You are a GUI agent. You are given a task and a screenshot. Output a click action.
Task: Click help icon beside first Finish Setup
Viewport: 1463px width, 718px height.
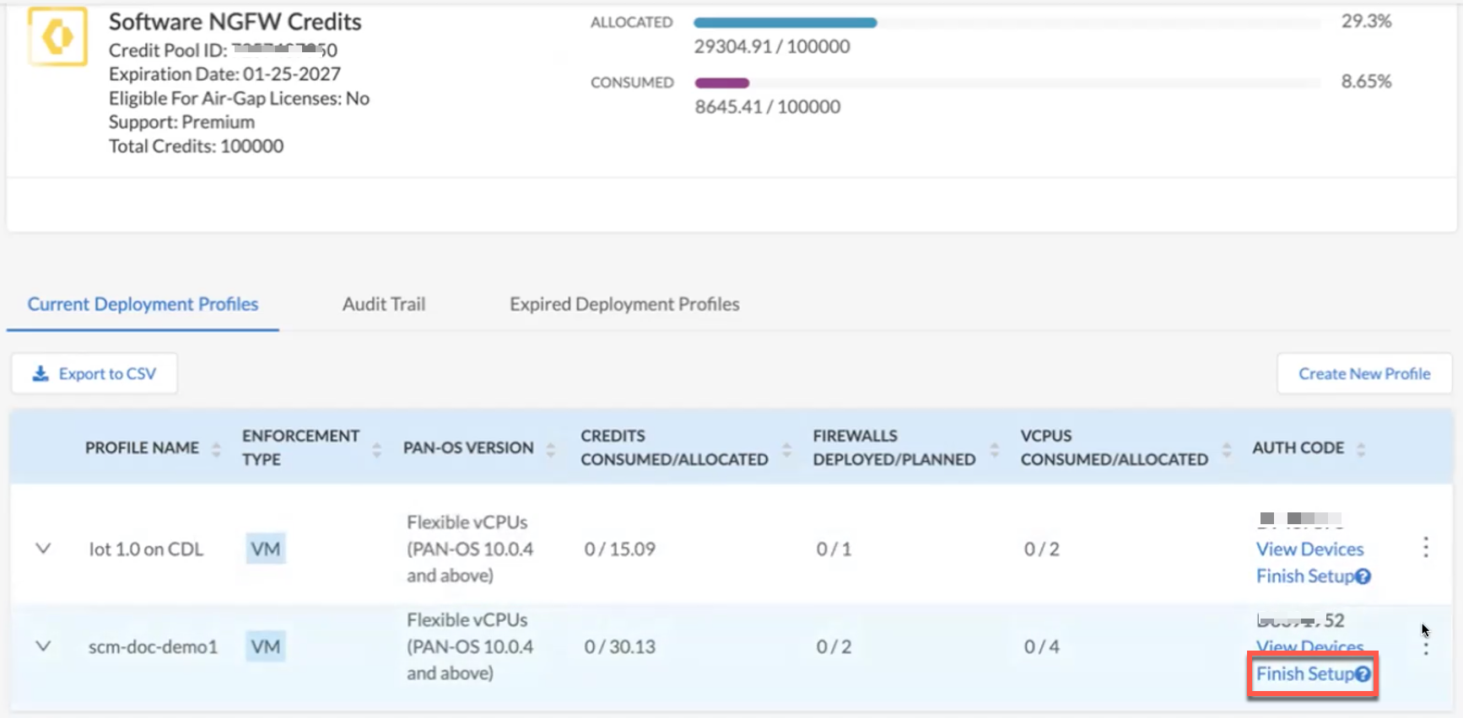[1363, 576]
